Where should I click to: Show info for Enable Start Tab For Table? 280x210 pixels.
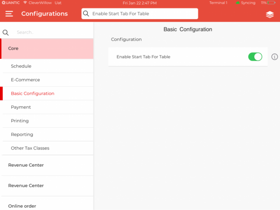[274, 57]
